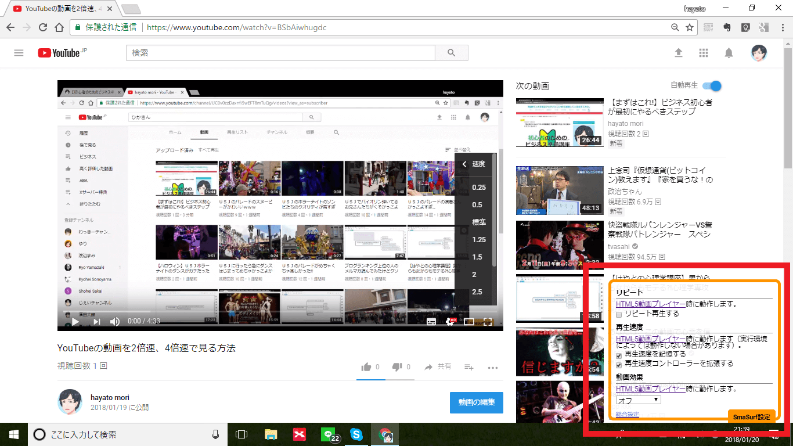Image resolution: width=793 pixels, height=446 pixels.
Task: Open the YouTube apps grid icon
Action: pos(704,53)
